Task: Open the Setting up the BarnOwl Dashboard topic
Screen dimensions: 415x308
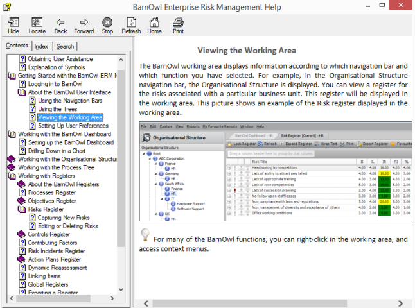Action: pos(71,142)
